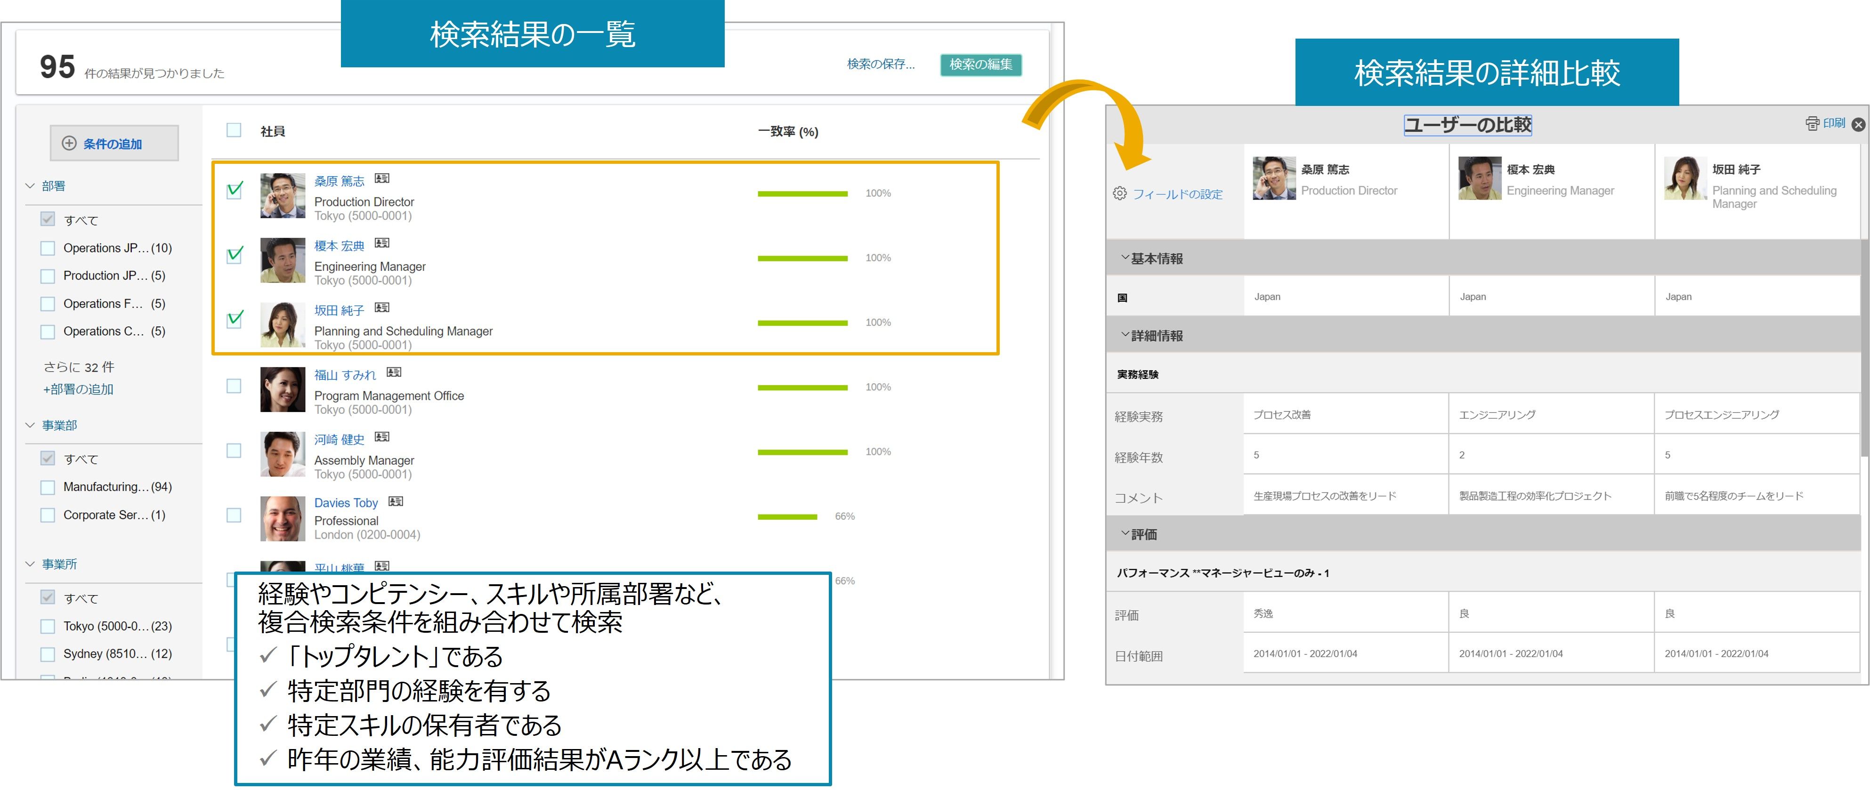
Task: Uncheck the checkbox for 坂田 純子
Action: [x=235, y=320]
